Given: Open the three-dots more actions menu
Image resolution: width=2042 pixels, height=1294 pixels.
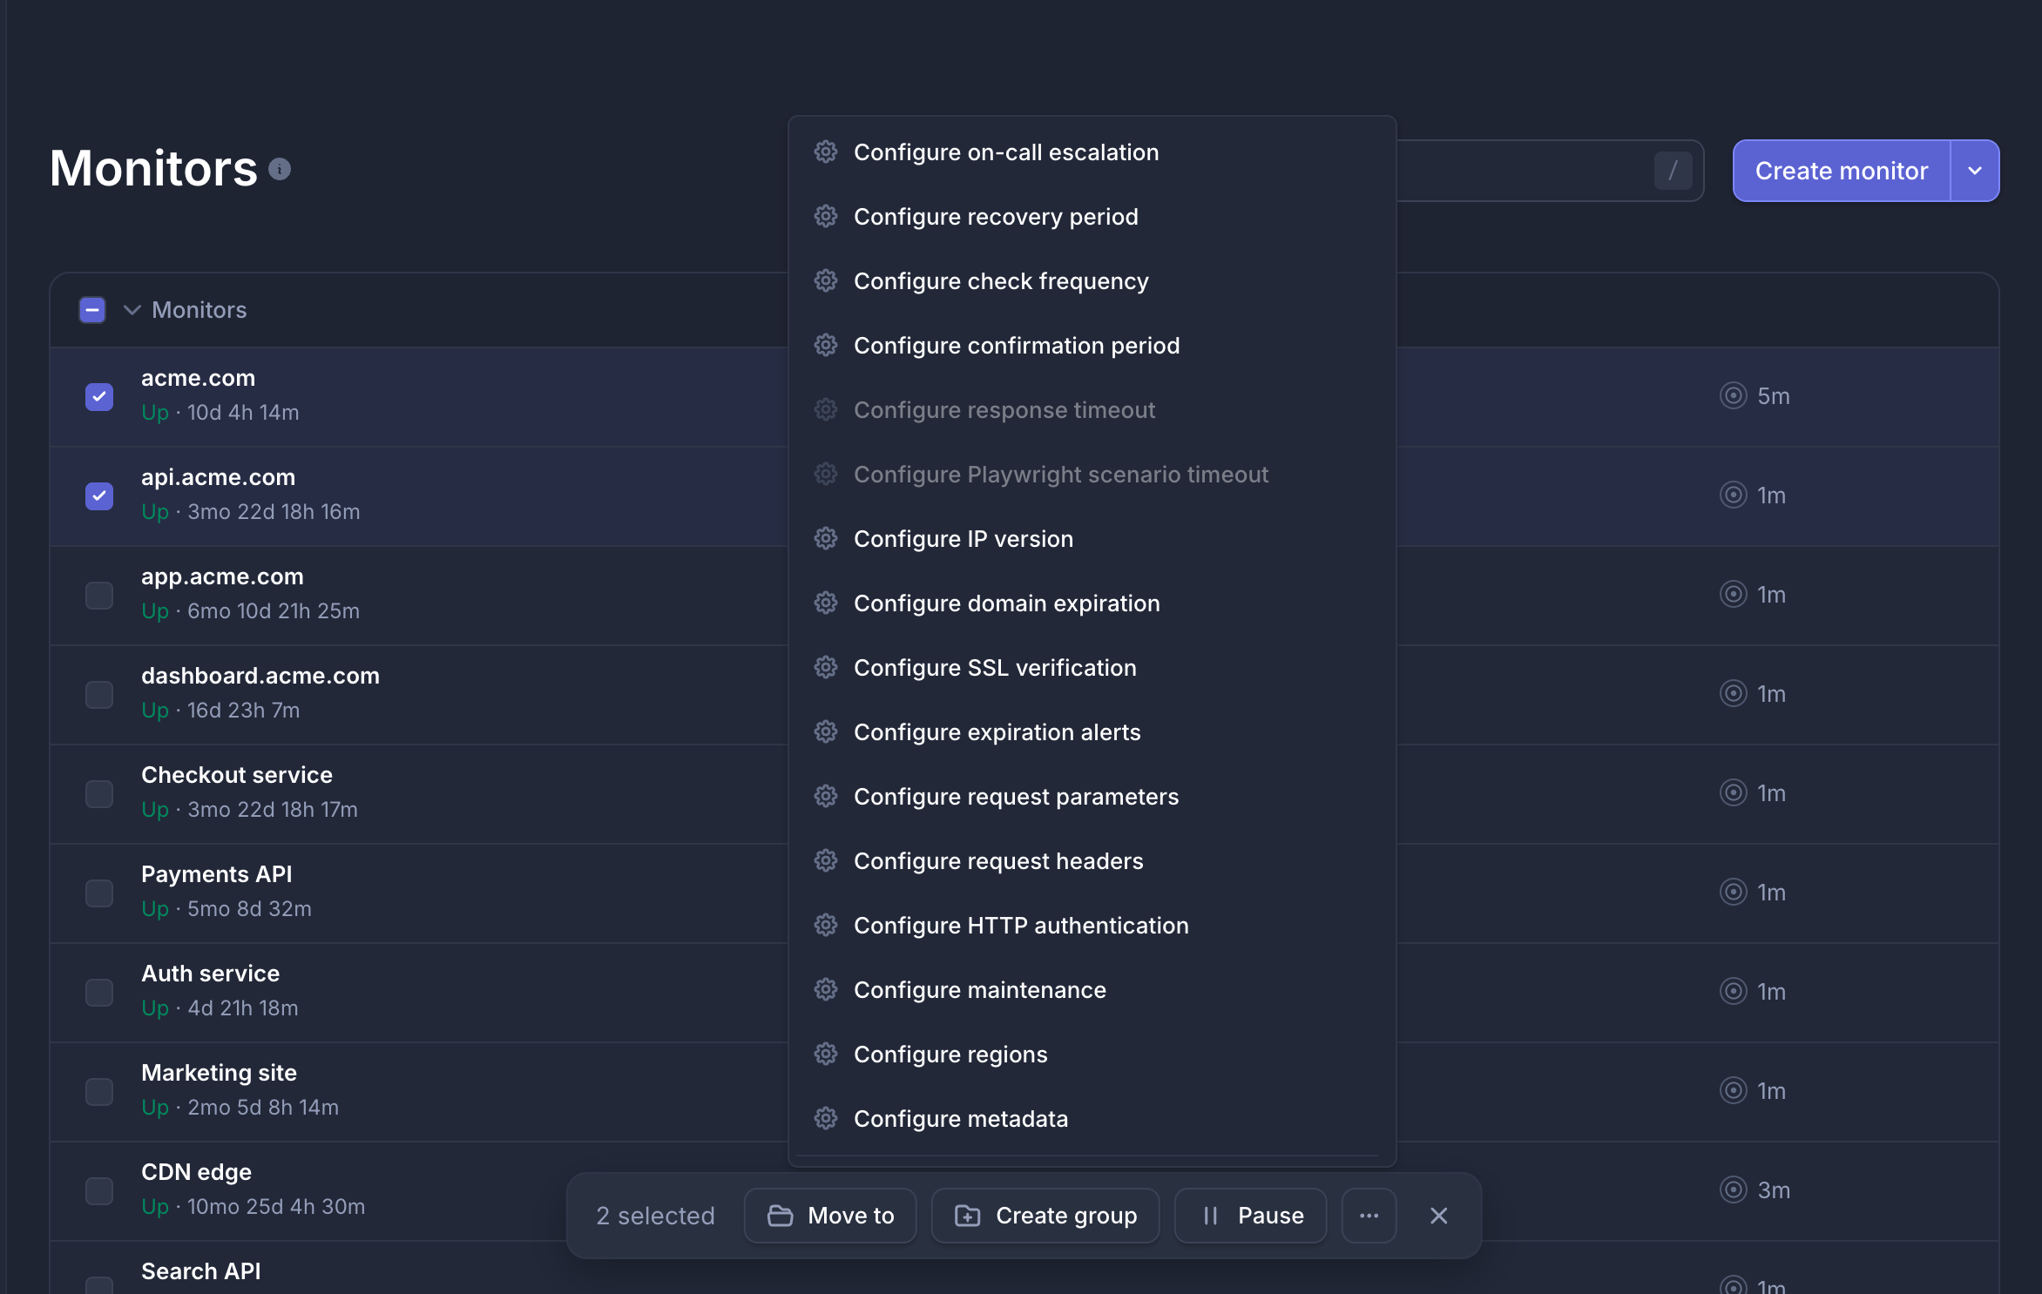Looking at the screenshot, I should (x=1369, y=1216).
